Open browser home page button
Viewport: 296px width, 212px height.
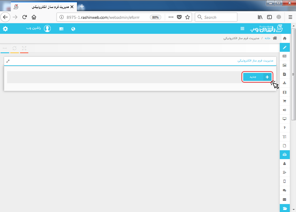point(34,17)
